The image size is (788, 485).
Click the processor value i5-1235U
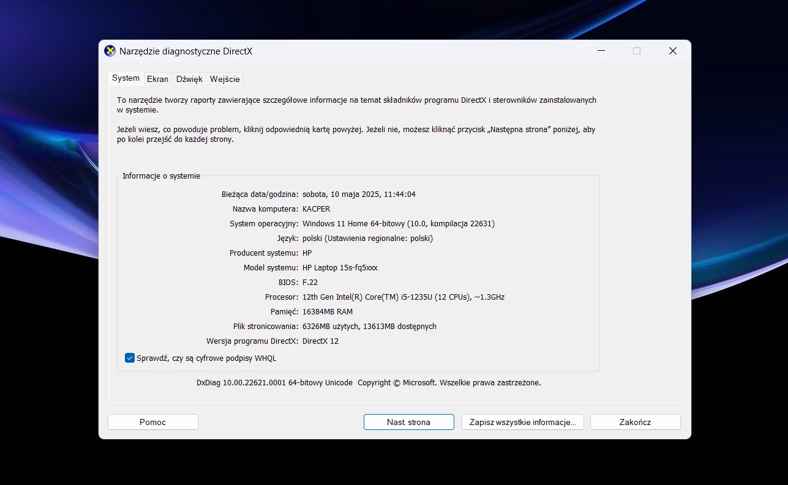[403, 297]
